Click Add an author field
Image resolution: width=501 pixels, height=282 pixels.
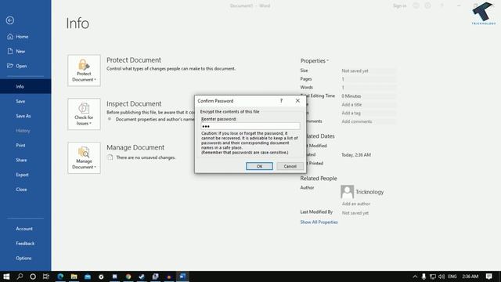pos(356,204)
